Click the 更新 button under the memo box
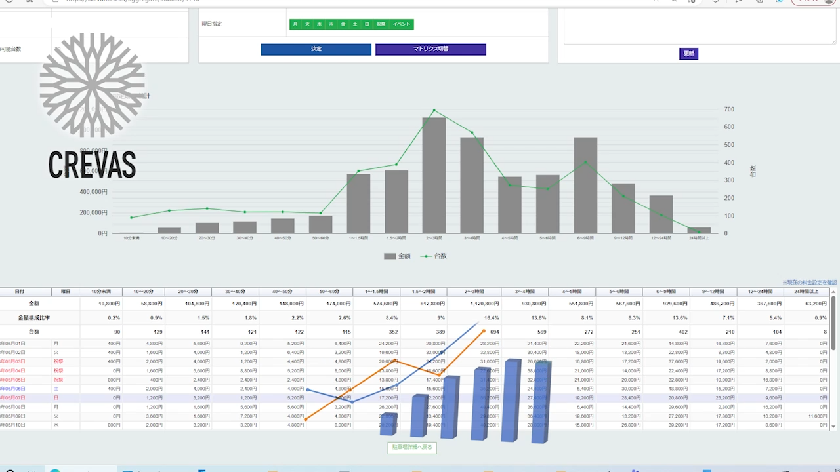Image resolution: width=840 pixels, height=472 pixels. click(688, 54)
